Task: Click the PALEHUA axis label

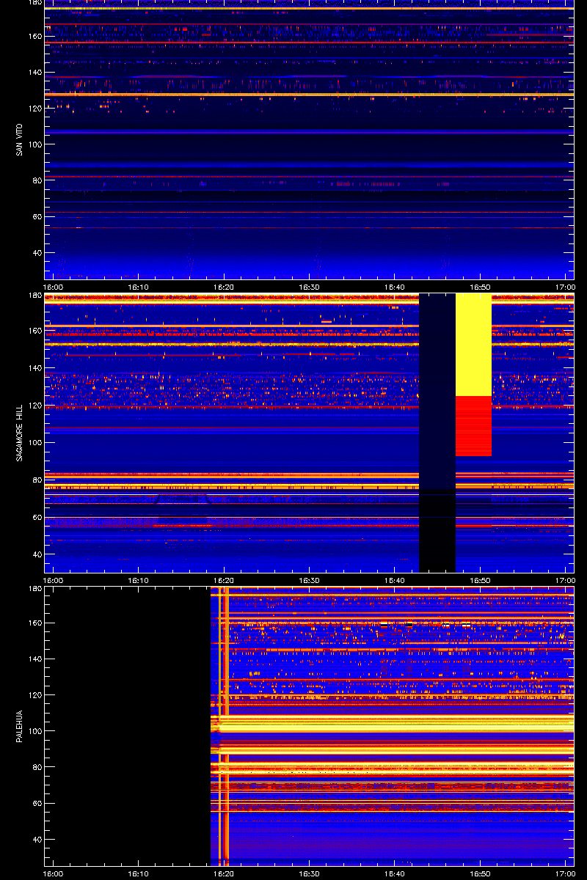Action: [19, 727]
